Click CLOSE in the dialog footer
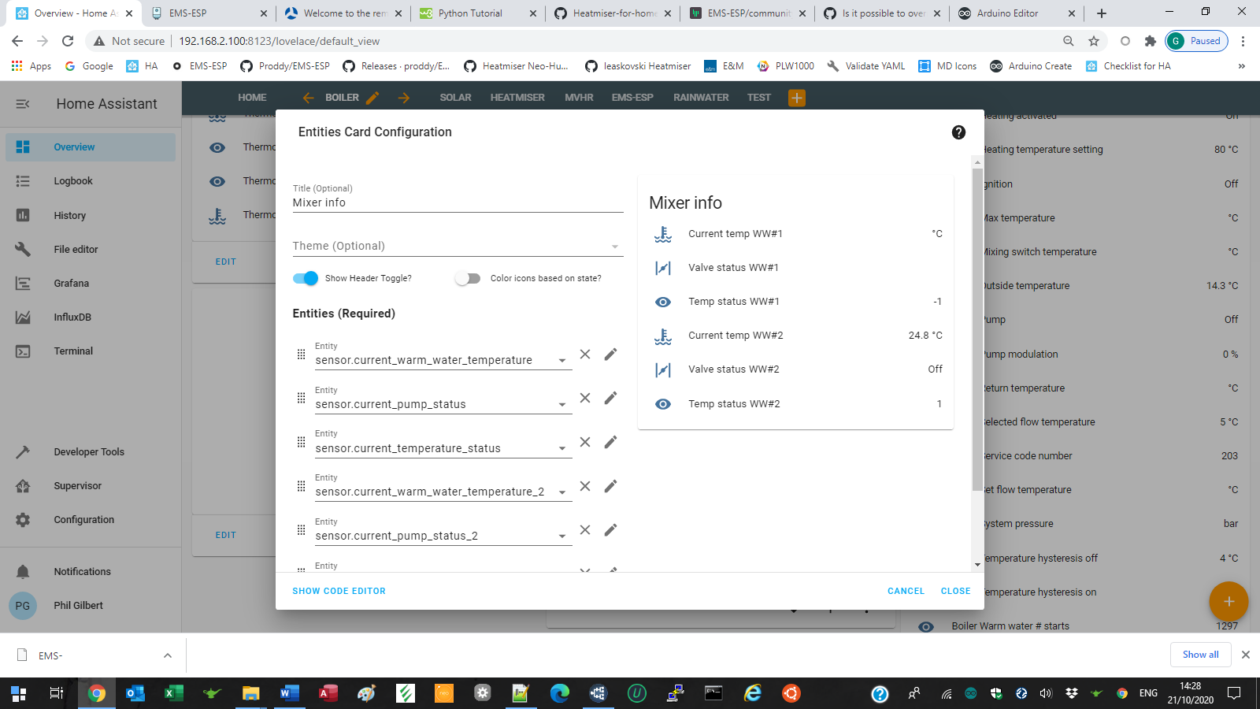Image resolution: width=1260 pixels, height=709 pixels. click(x=955, y=591)
